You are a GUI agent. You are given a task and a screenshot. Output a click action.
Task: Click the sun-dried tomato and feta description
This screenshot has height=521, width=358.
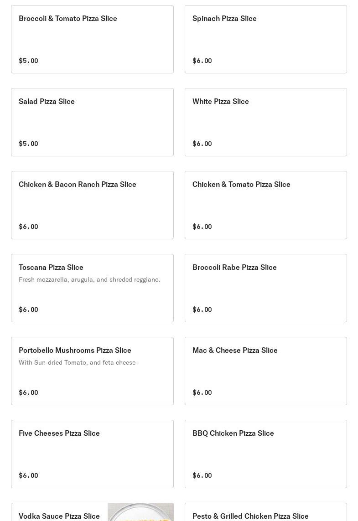click(77, 362)
